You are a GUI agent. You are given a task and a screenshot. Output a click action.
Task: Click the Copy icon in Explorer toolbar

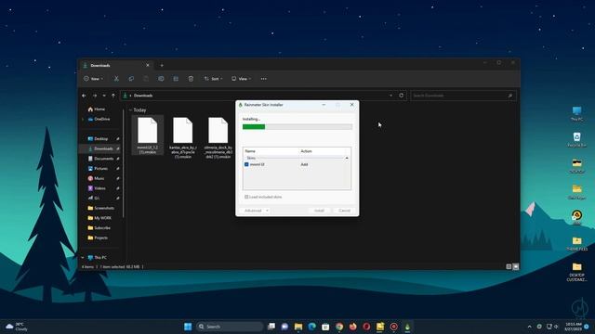click(131, 79)
